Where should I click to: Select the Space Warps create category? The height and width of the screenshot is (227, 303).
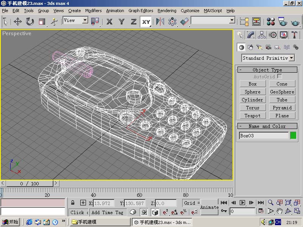pyautogui.click(x=287, y=47)
